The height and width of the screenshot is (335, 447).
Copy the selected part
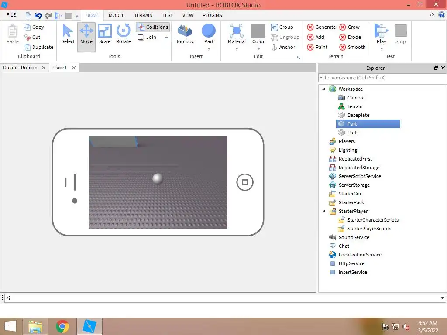click(34, 27)
